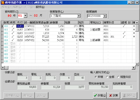This screenshot has width=140, height=100.
Task: Click the horizontal scrollbar right arrow
Action: click(x=134, y=67)
